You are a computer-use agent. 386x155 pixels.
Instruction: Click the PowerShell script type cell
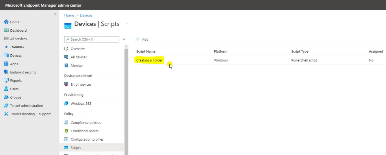pos(304,60)
